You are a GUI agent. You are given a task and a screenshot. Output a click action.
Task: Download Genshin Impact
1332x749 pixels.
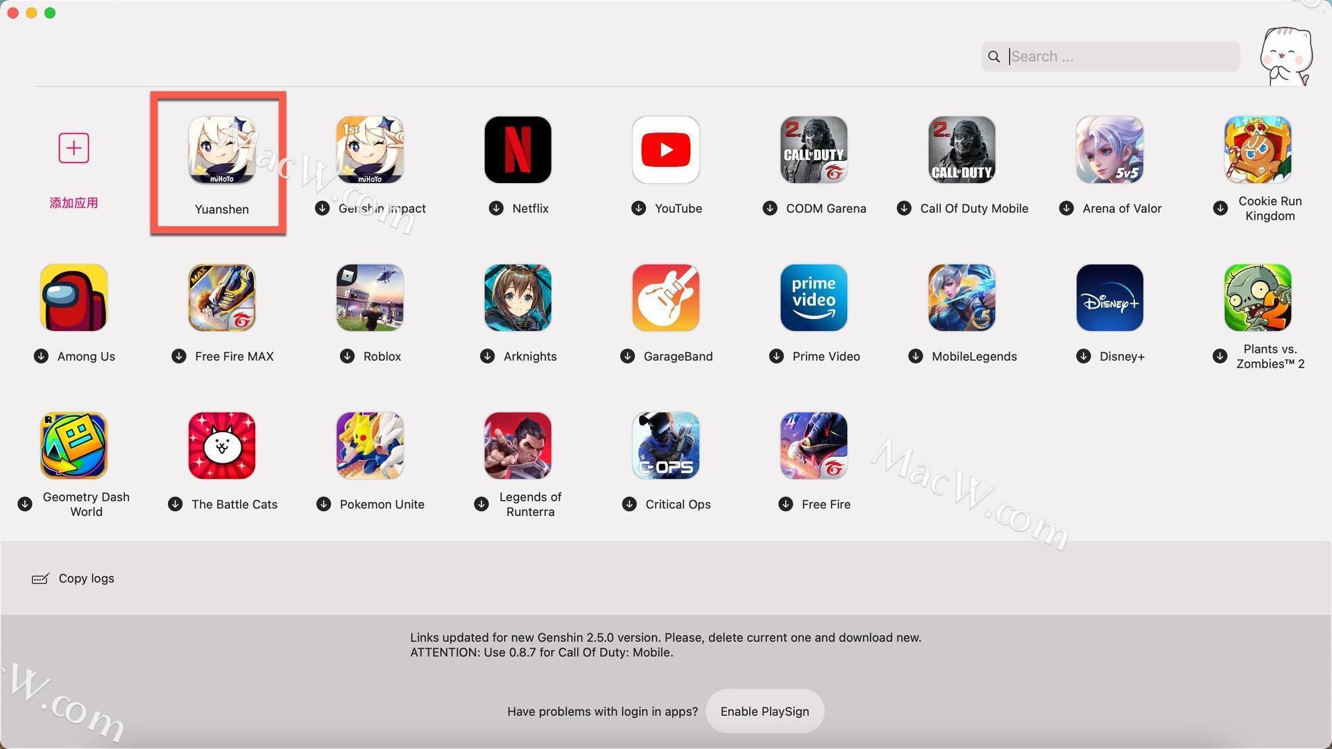[323, 207]
